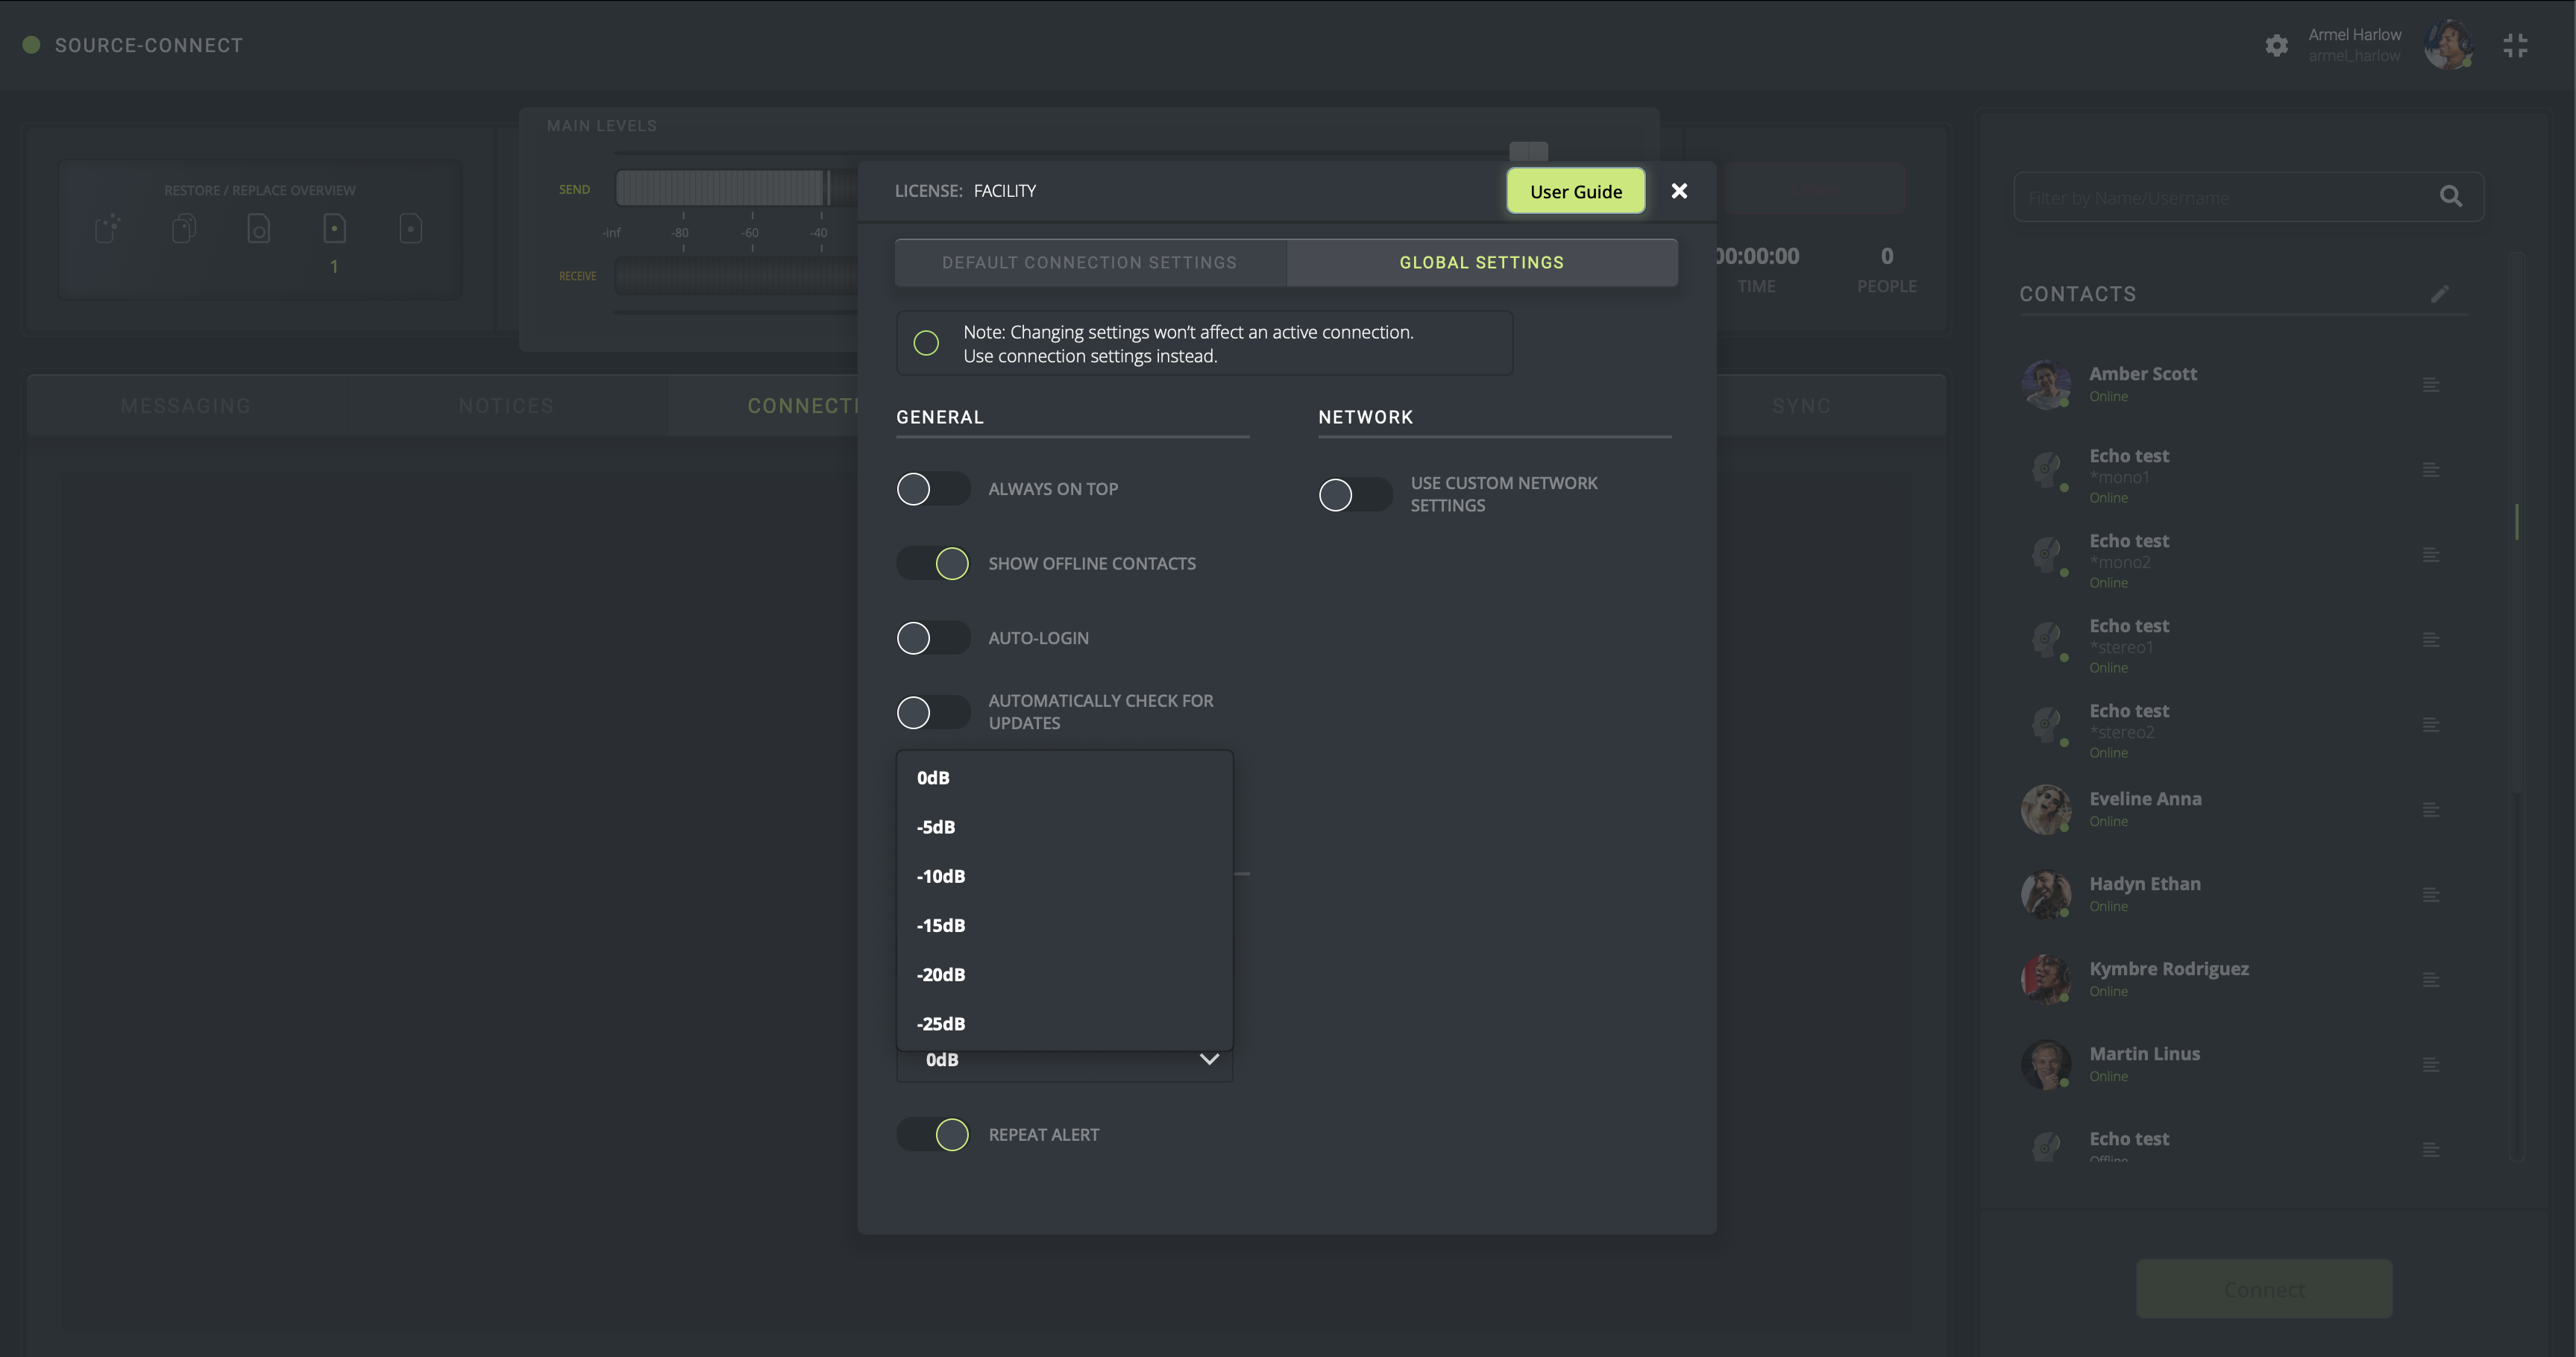Click the contacts list scrollbar

2516,522
